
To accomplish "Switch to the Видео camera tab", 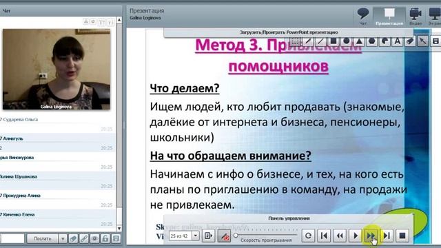I will [x=416, y=17].
